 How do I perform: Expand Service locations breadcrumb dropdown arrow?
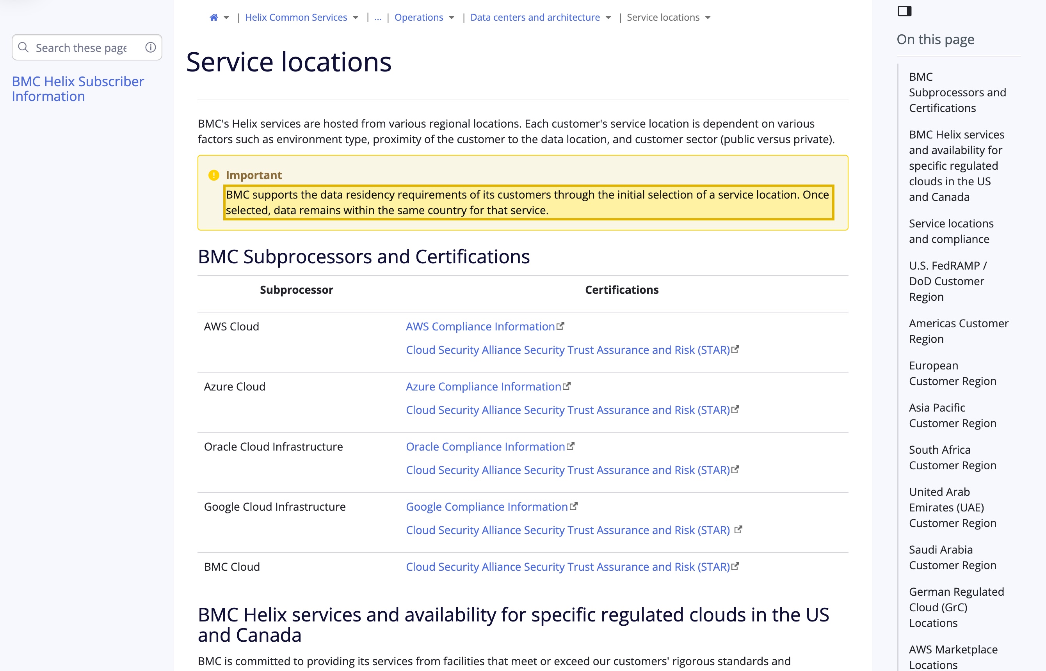click(708, 18)
